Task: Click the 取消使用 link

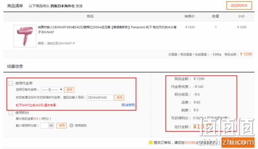Action: click(x=128, y=105)
